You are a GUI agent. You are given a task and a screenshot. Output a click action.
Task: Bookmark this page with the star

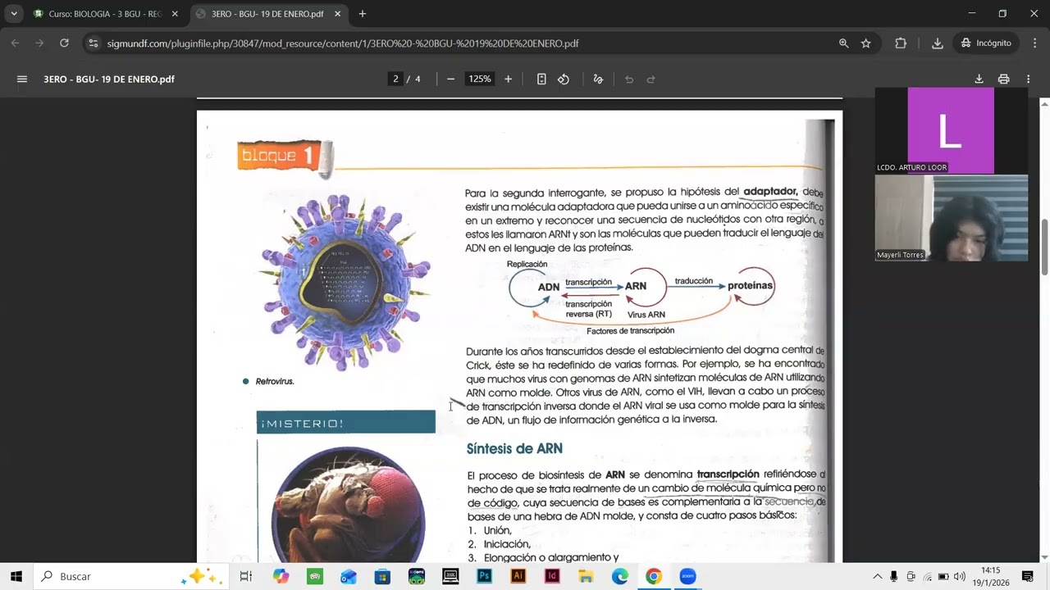click(866, 43)
